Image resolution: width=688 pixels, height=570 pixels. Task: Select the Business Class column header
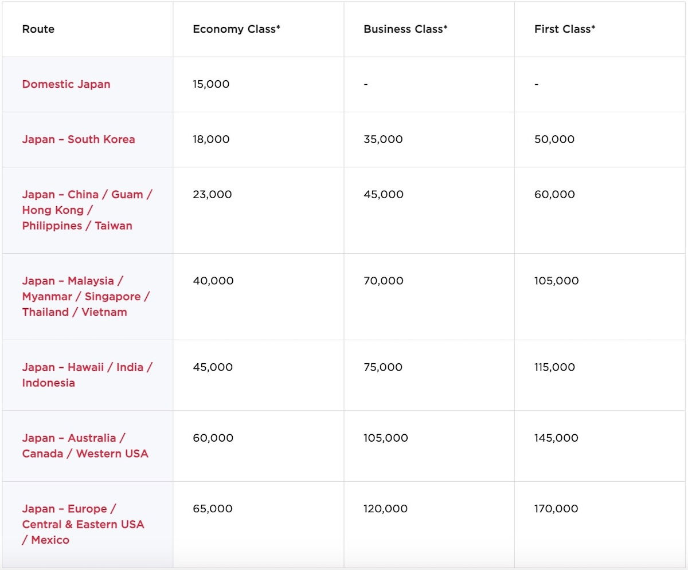pos(405,29)
